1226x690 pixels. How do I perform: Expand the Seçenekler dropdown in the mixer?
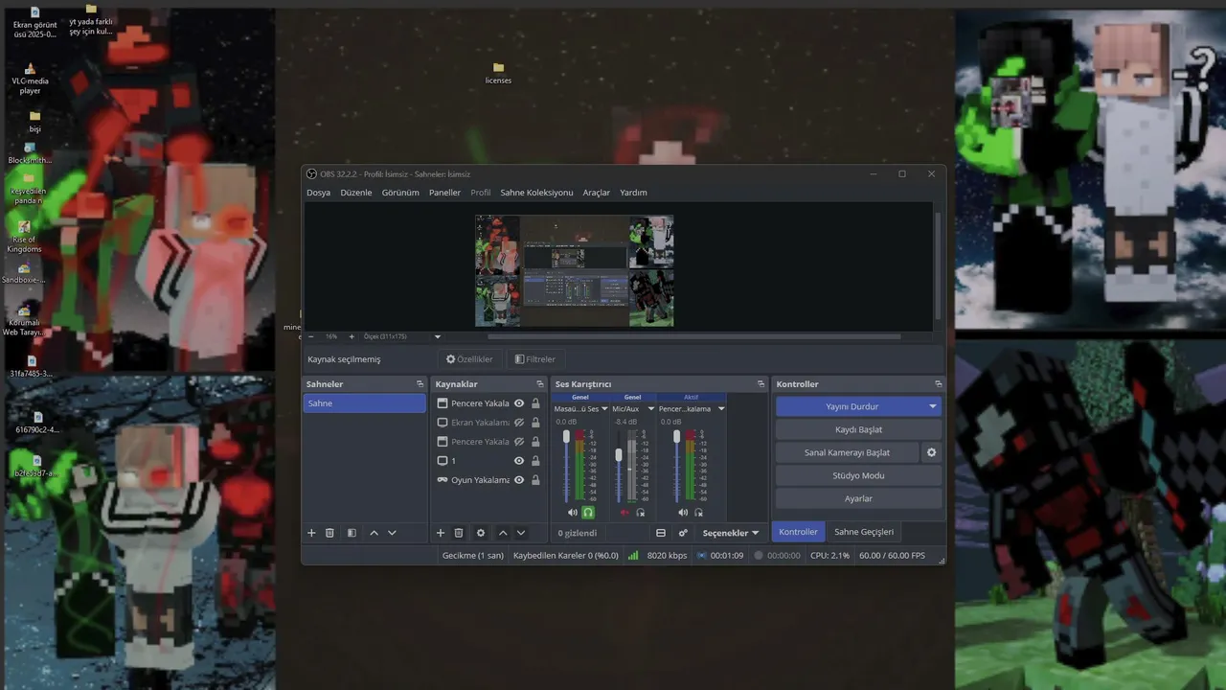(731, 533)
